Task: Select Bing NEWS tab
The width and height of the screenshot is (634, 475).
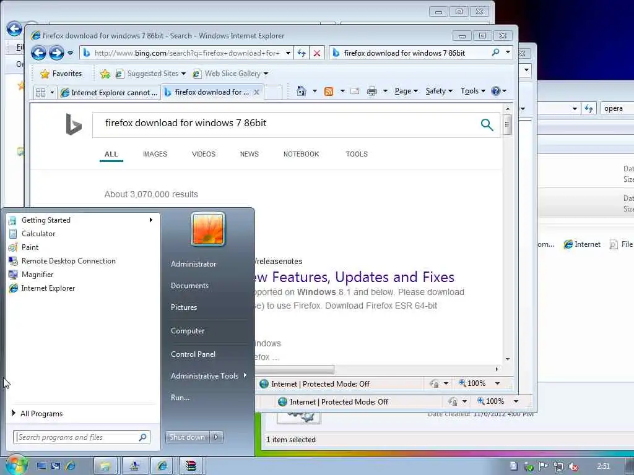Action: click(x=249, y=154)
